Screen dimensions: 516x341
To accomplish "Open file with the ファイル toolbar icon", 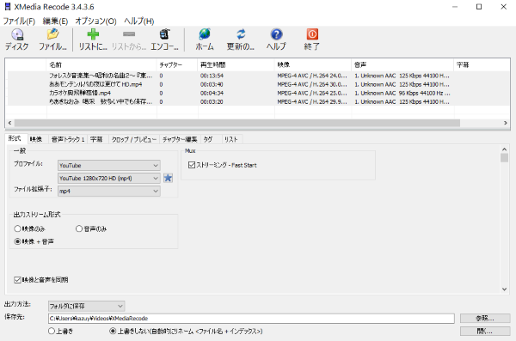I will [x=52, y=40].
